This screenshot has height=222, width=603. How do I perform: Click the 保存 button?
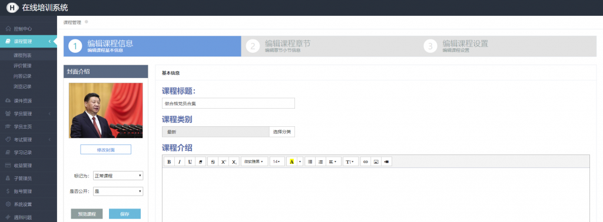[x=125, y=214]
